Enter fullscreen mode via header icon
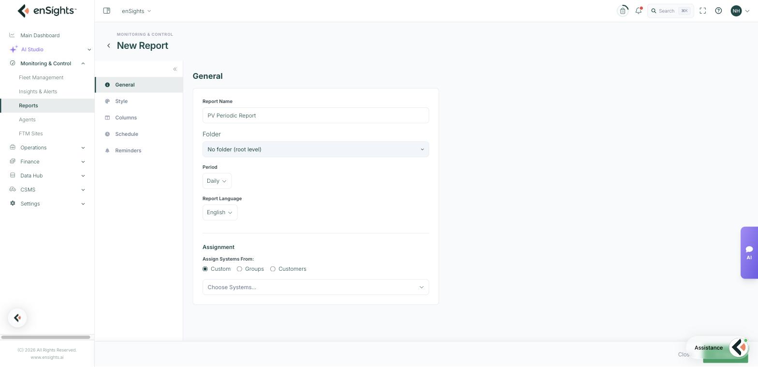The image size is (758, 367). (703, 11)
